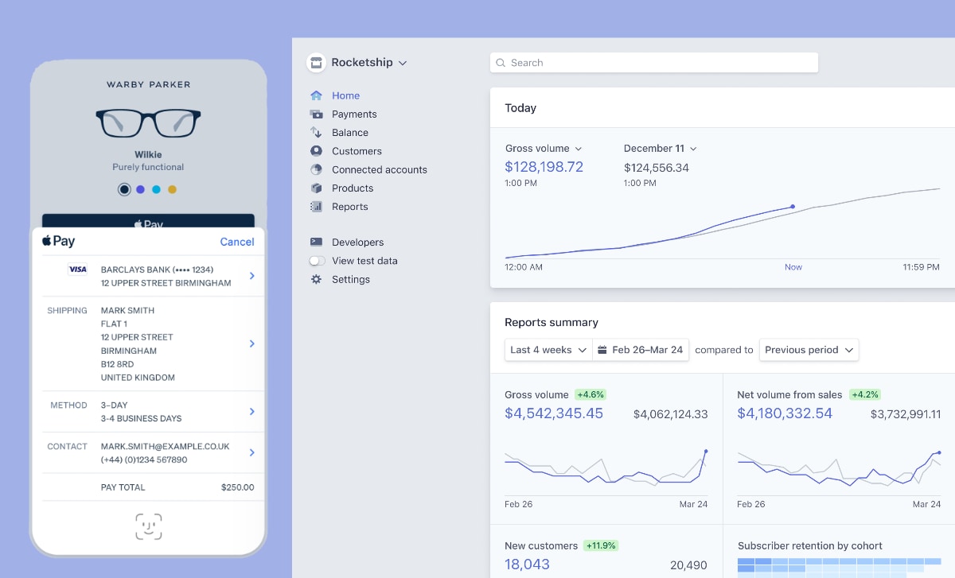Screen dimensions: 955x578
Task: Click the Home house icon in sidebar
Action: click(316, 95)
